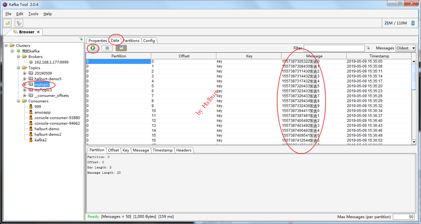Click the green filter apply arrow icon

point(368,48)
